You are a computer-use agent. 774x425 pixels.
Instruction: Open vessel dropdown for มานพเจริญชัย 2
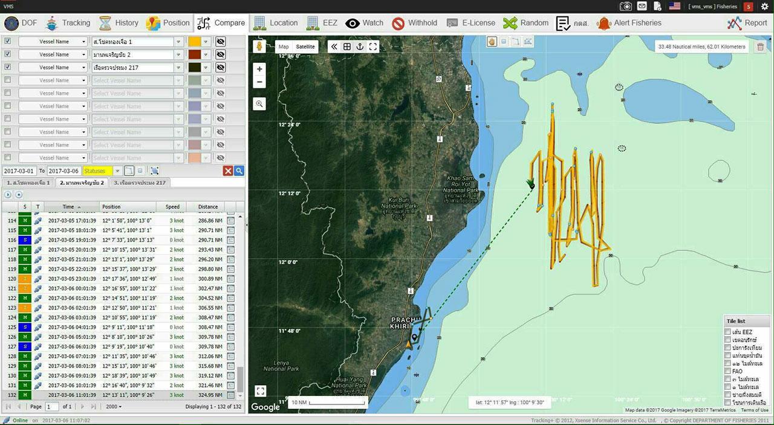point(178,55)
